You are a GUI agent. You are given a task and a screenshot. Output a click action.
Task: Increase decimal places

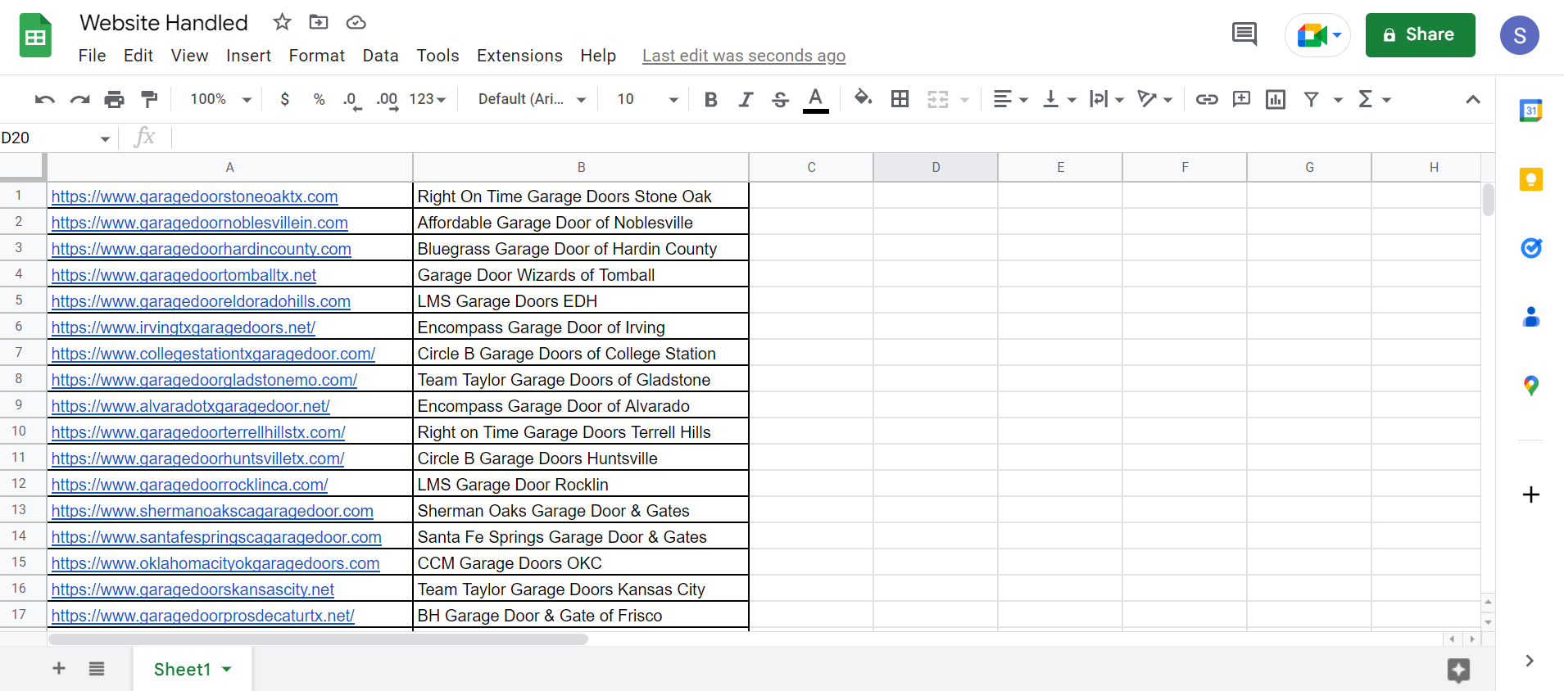388,100
